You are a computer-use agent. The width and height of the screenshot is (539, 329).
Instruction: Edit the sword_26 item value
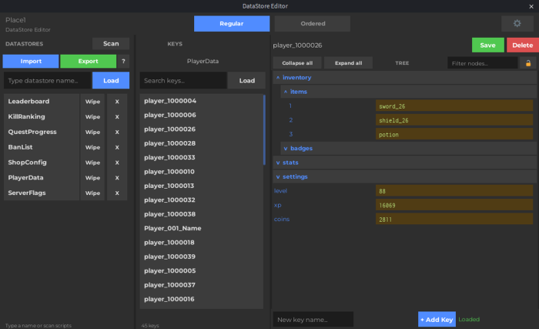click(x=454, y=106)
